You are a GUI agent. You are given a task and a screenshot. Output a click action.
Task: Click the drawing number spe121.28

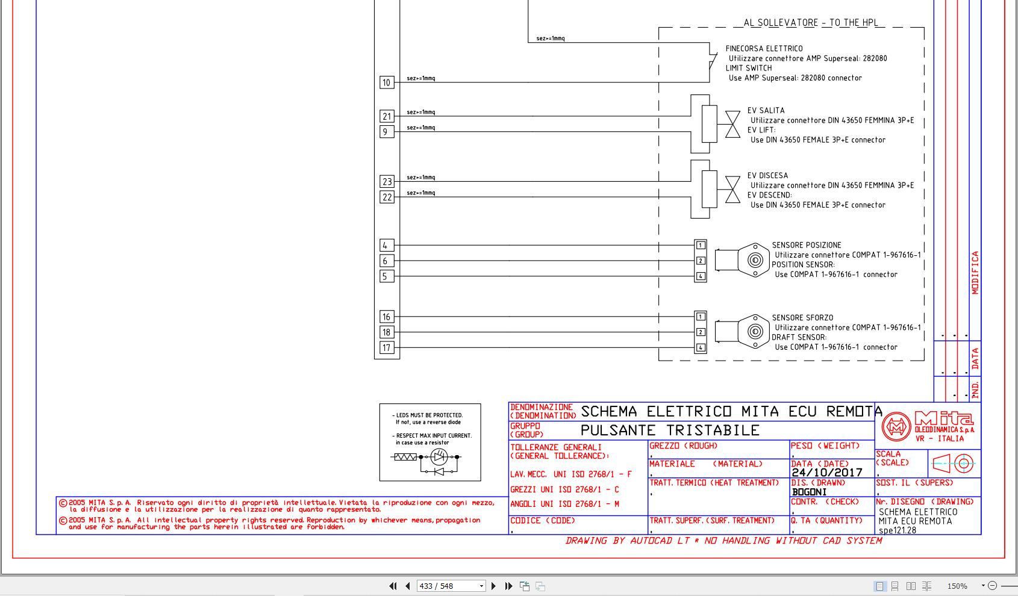pyautogui.click(x=898, y=530)
